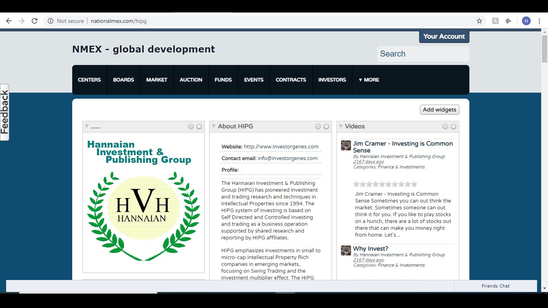Image resolution: width=548 pixels, height=308 pixels.
Task: Click the Add widgets button
Action: click(439, 109)
